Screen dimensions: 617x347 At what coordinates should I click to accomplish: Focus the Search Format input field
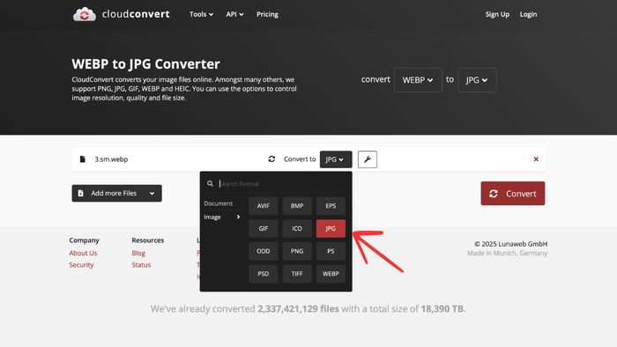coord(281,183)
